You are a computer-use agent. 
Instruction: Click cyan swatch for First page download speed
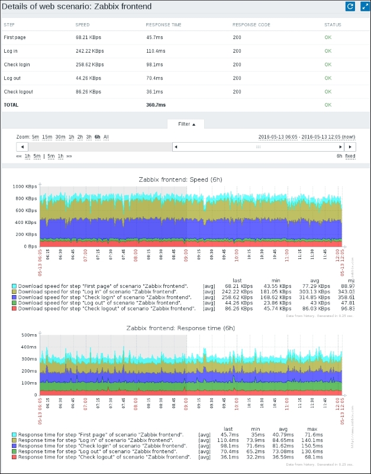pos(14,286)
